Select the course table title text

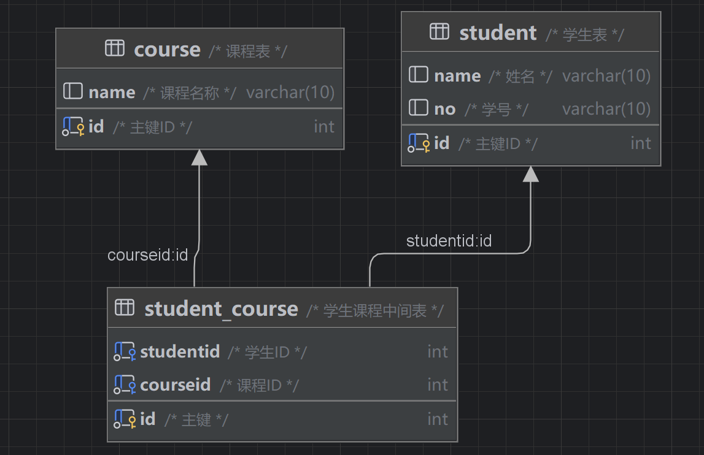[167, 50]
